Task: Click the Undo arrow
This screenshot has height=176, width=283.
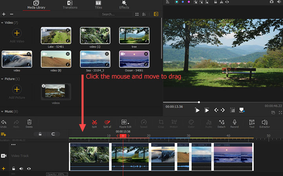Action: (4, 123)
